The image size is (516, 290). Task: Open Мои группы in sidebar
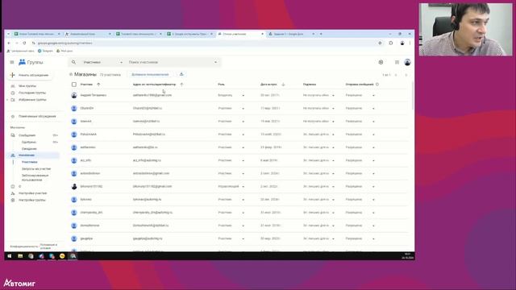coord(27,86)
